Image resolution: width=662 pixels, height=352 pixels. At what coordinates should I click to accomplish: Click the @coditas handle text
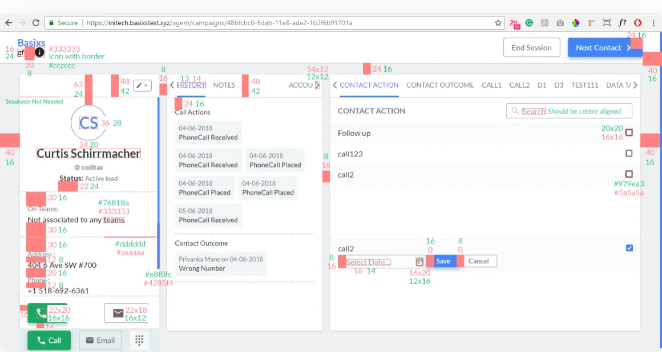point(88,167)
